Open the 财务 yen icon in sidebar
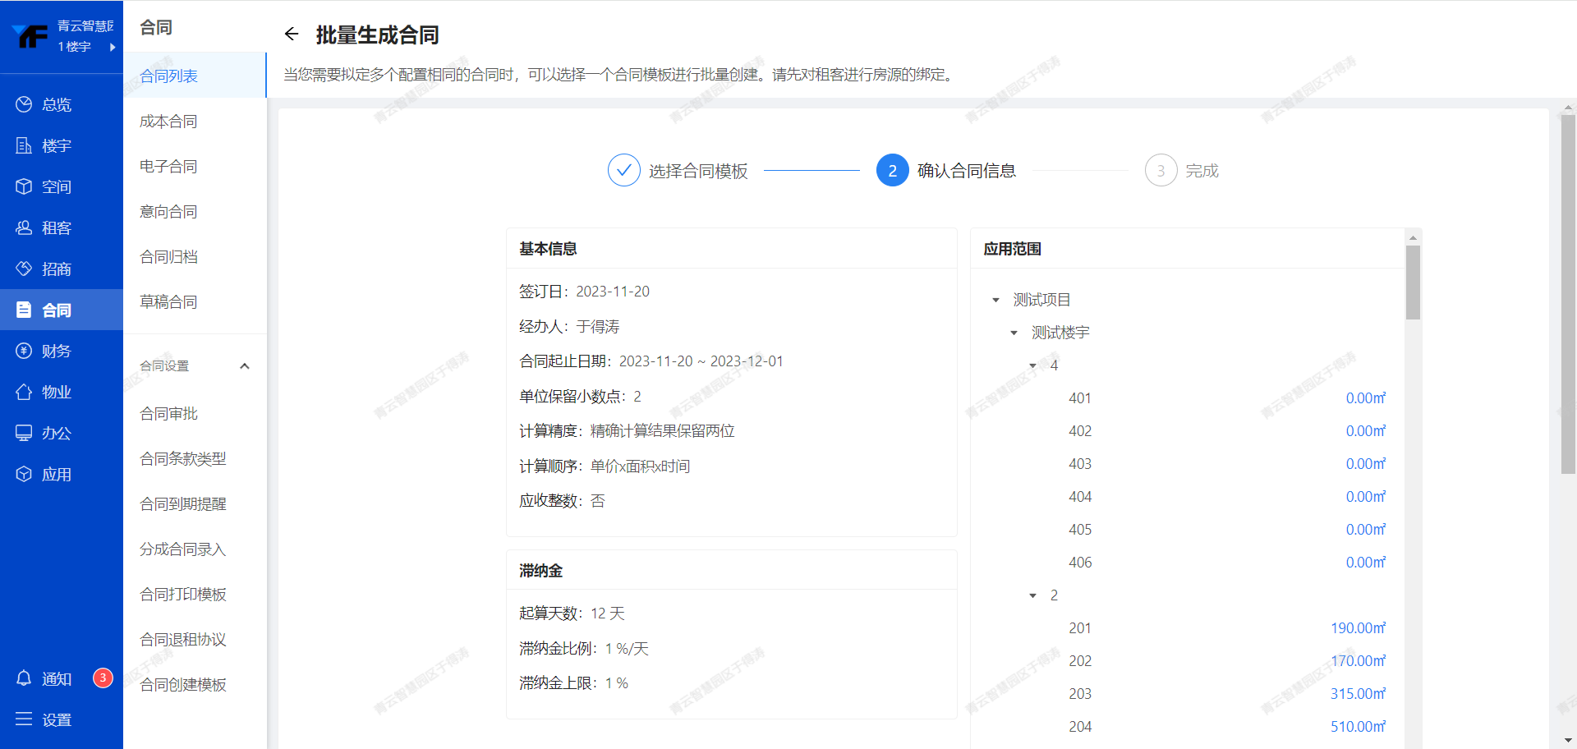The height and width of the screenshot is (749, 1577). click(x=24, y=351)
